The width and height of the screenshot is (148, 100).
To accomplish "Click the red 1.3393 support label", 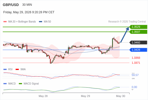I will click(x=136, y=58).
